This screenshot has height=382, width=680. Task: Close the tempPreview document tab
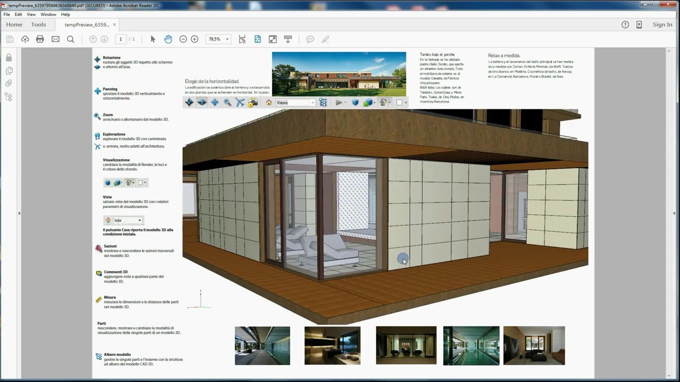coord(114,24)
